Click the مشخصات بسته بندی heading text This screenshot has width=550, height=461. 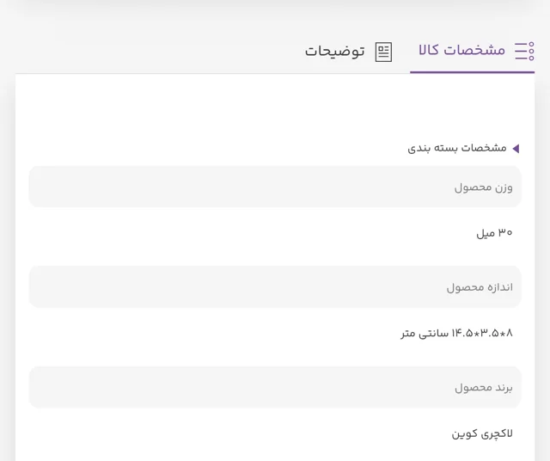coord(457,148)
